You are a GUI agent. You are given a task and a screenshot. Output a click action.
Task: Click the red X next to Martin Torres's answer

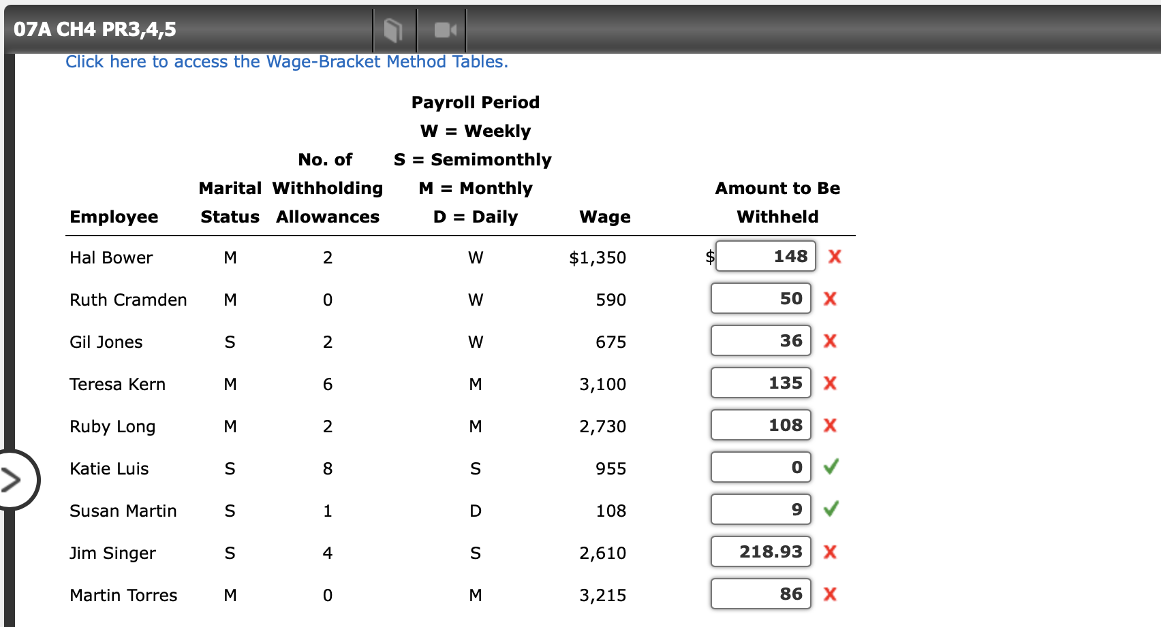tap(830, 594)
